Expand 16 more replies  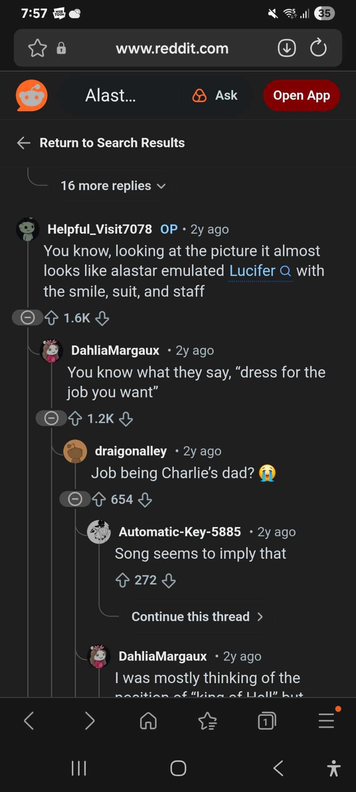pos(113,186)
